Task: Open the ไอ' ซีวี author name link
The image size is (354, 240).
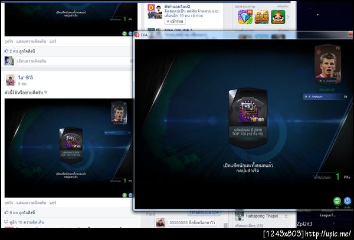Action: point(25,78)
